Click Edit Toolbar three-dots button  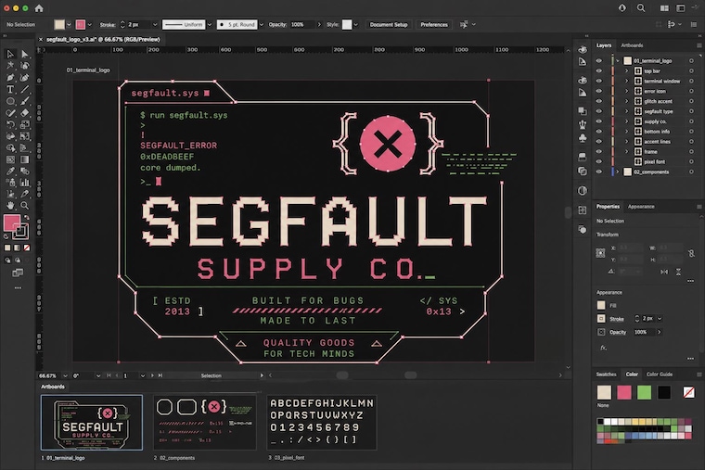coord(18,288)
